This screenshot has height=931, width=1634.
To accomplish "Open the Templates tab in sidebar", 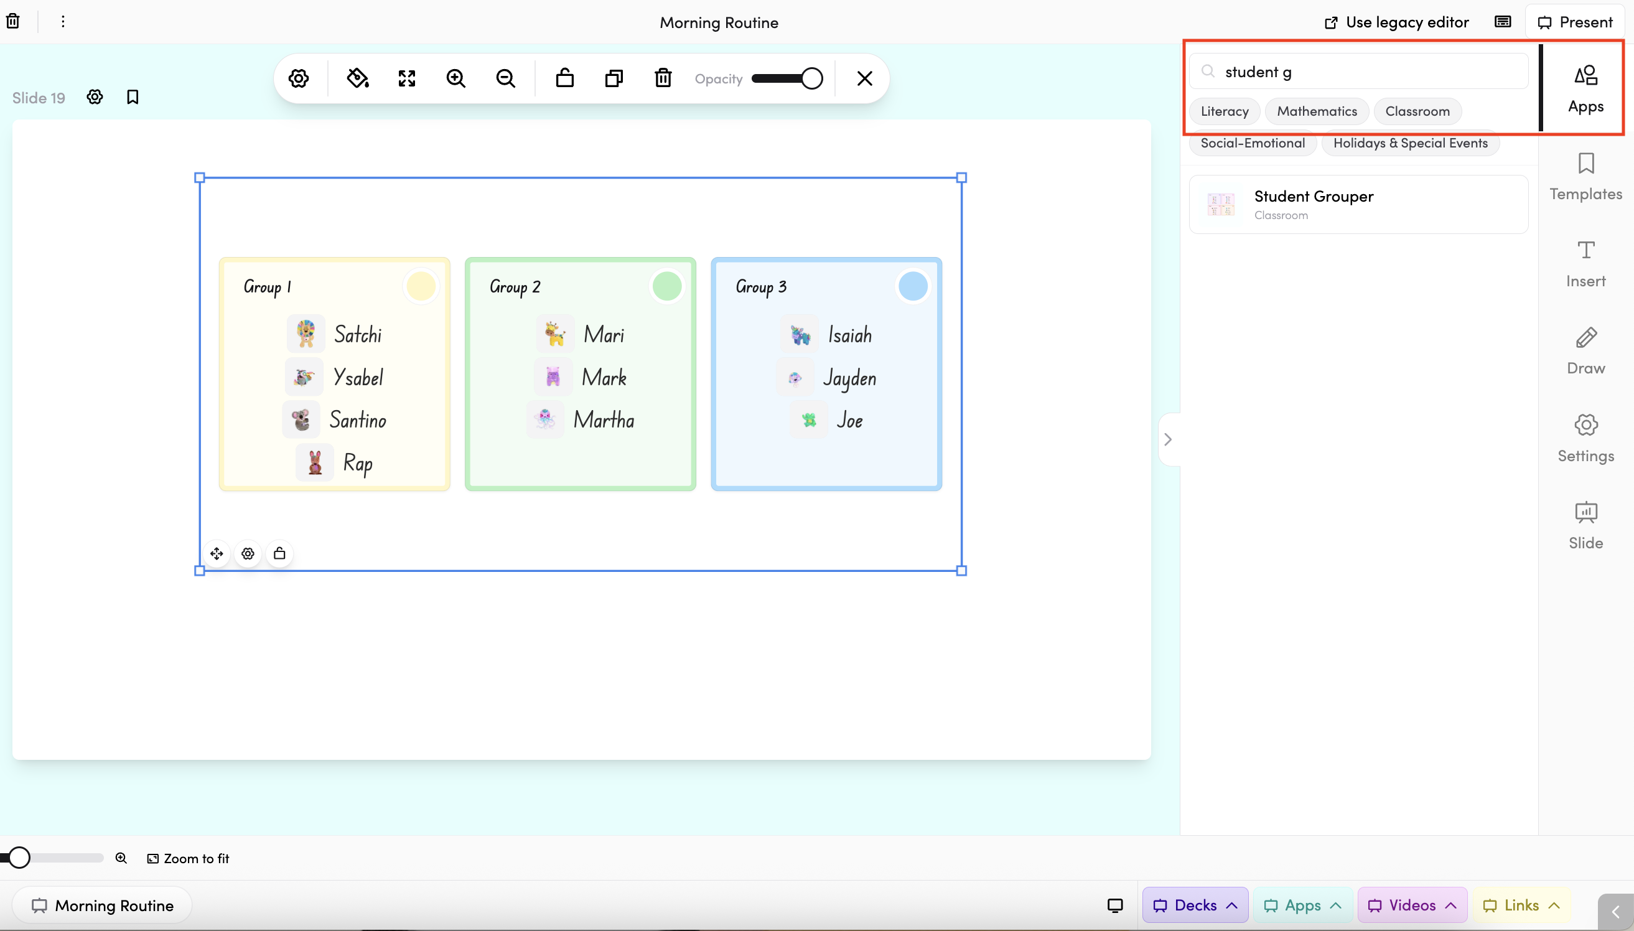I will [1585, 177].
